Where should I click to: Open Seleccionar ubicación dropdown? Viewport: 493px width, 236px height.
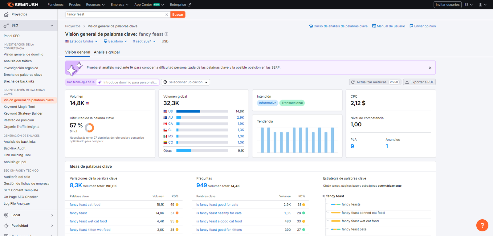click(185, 82)
